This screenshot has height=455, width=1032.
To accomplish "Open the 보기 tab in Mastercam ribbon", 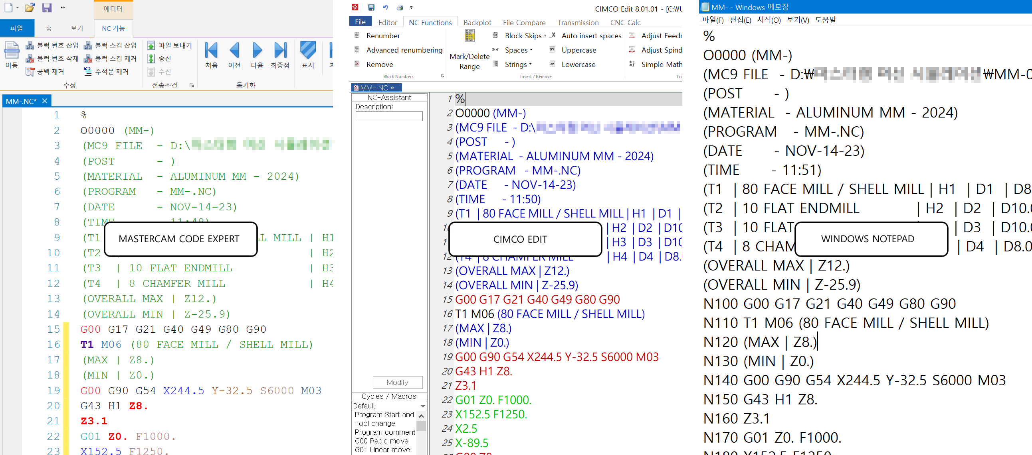I will coord(77,28).
